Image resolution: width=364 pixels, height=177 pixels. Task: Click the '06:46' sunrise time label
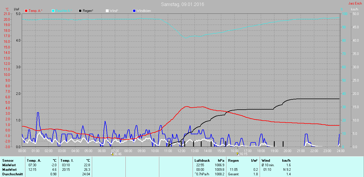pos(117,154)
